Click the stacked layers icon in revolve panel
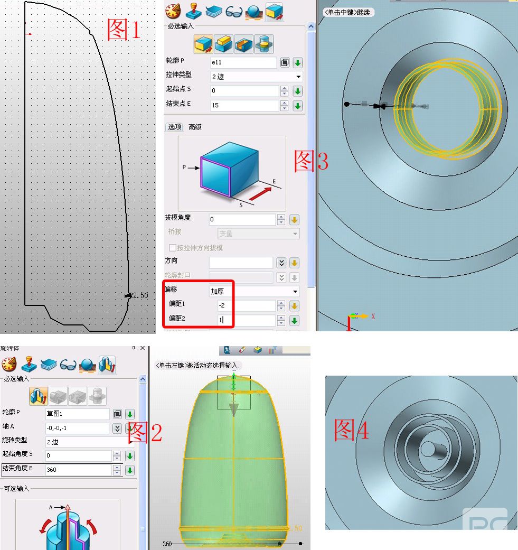This screenshot has height=550, width=518. (x=49, y=365)
